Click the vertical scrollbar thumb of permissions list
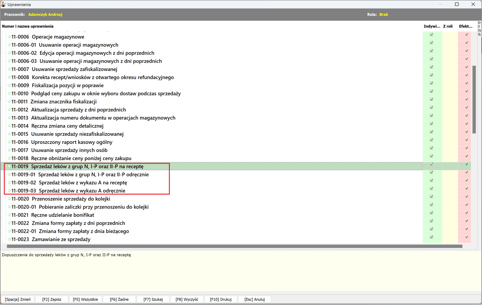Image resolution: width=482 pixels, height=305 pixels. tap(474, 99)
